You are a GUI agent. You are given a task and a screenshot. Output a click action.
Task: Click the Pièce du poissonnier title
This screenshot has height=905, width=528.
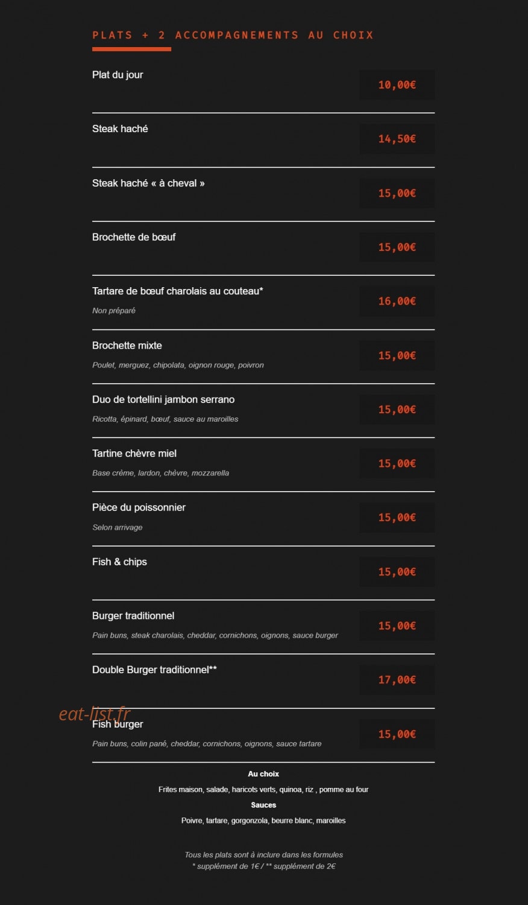tap(139, 507)
